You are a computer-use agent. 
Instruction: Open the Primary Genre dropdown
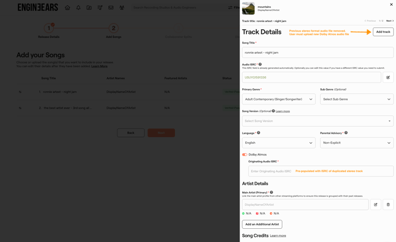(x=279, y=99)
